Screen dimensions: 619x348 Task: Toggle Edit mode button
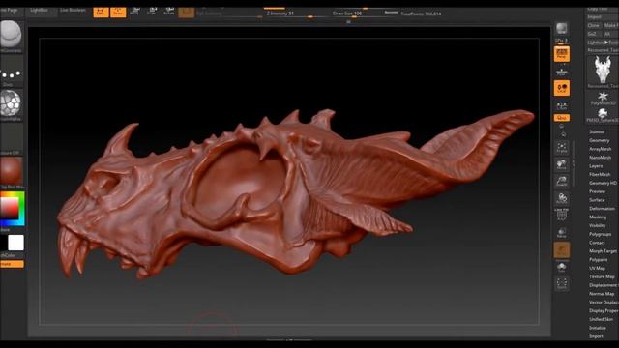(101, 12)
